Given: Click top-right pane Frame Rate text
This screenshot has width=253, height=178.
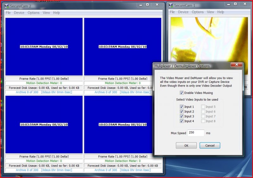Looking at the screenshot, I should [123, 79].
